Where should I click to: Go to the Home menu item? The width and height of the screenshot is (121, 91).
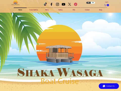tap(20, 10)
